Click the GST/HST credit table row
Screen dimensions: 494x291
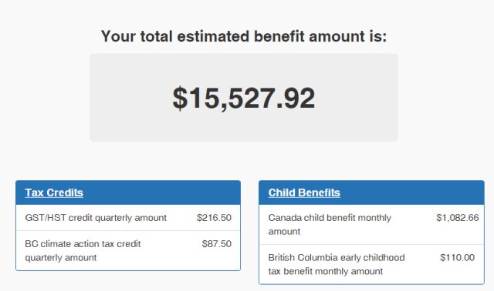coord(128,218)
